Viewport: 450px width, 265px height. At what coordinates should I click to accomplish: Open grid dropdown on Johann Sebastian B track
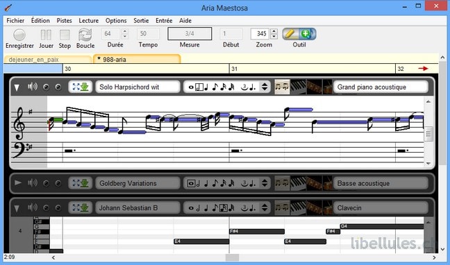click(x=265, y=208)
